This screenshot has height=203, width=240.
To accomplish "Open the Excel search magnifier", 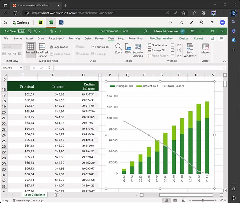I will (x=145, y=31).
